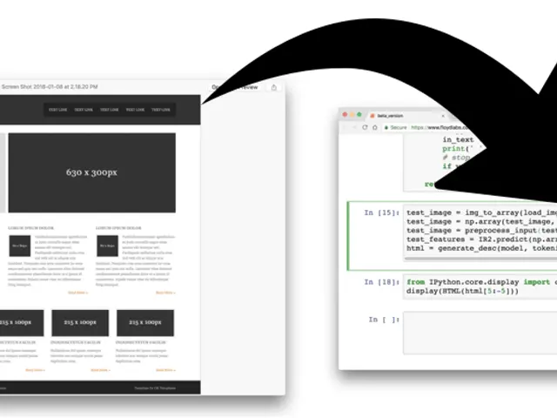Go to browser home via the house icon
Viewport: 557px width, 418px height.
(376, 127)
